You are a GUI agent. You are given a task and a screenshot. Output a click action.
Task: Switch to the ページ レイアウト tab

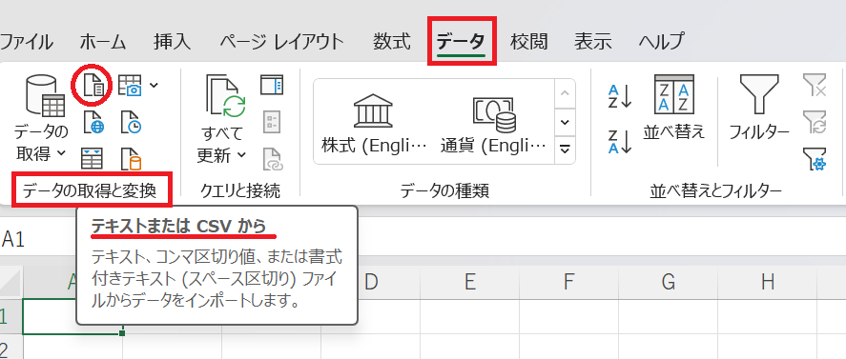coord(281,42)
